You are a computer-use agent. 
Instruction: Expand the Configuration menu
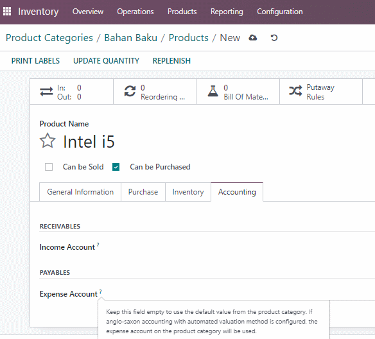click(x=280, y=12)
